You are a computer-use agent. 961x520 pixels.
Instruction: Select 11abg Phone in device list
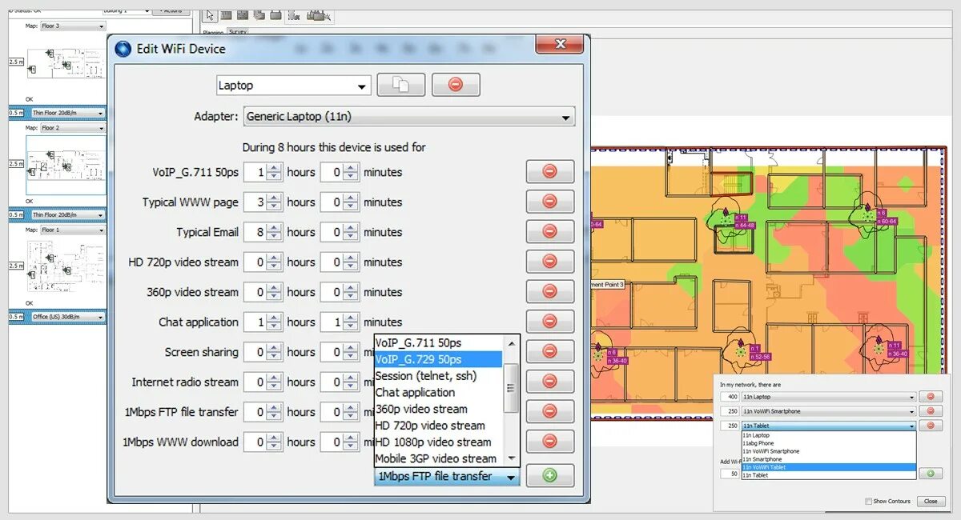[x=828, y=442]
